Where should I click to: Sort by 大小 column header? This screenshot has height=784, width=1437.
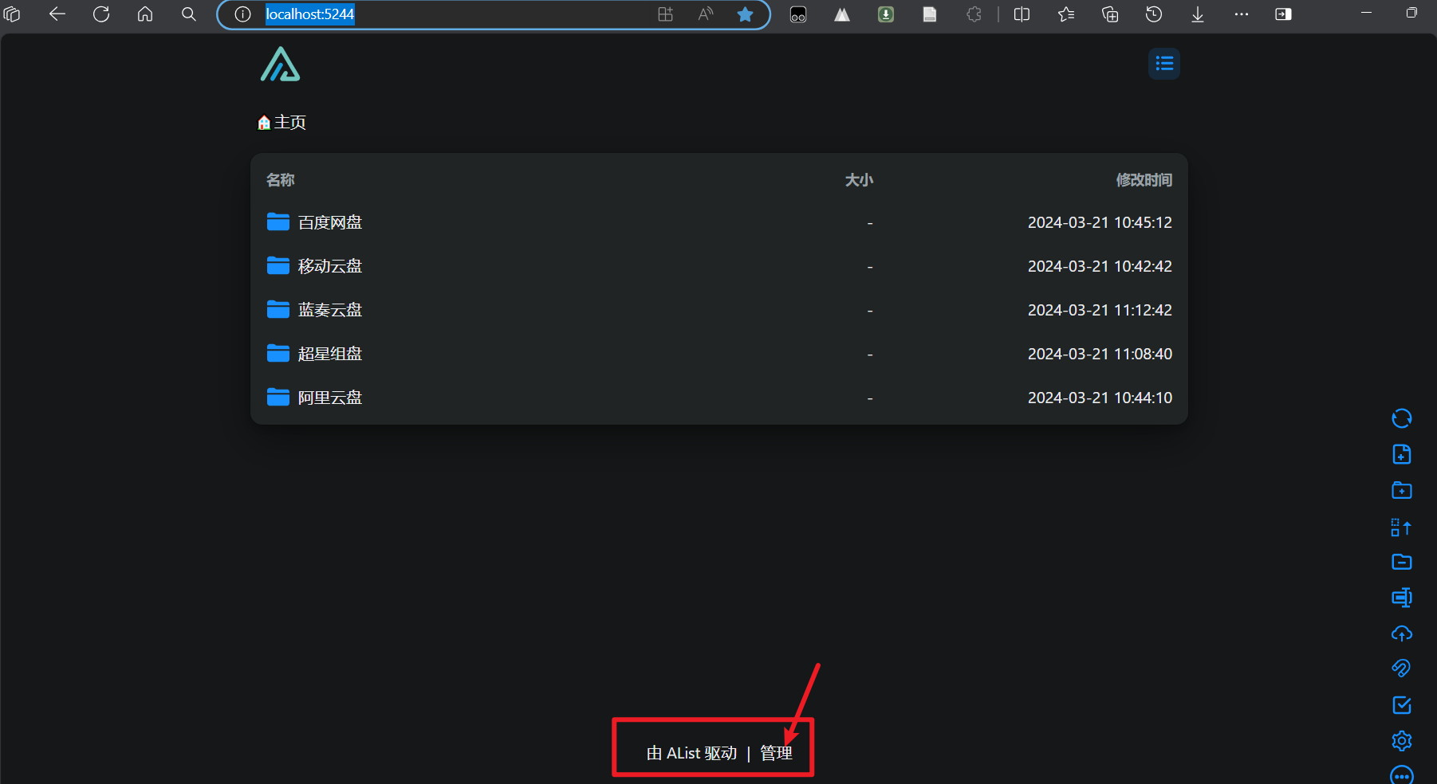[859, 180]
